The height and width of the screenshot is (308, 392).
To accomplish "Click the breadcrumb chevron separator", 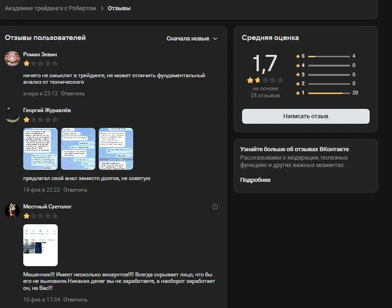I will [x=102, y=8].
